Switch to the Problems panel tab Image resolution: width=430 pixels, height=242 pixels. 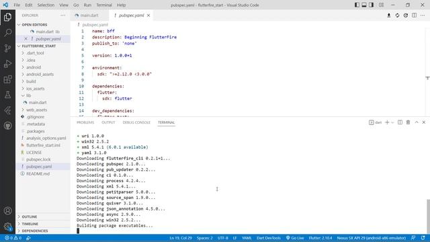[x=85, y=122]
